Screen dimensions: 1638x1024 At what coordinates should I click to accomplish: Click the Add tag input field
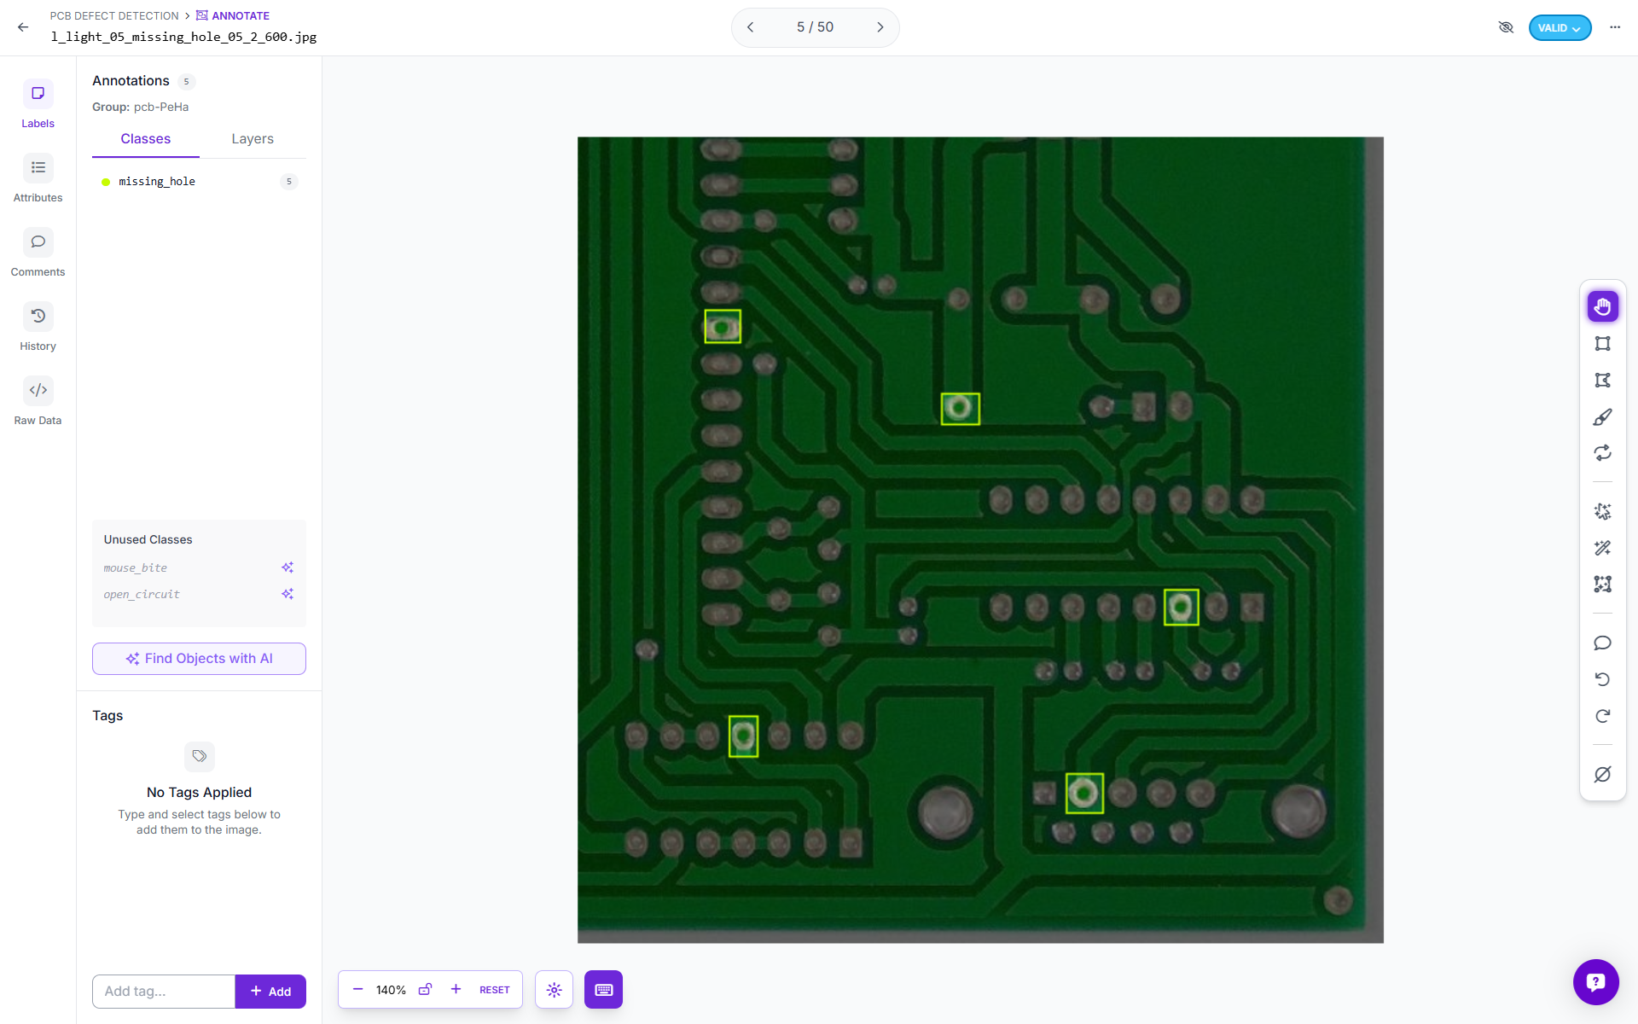(164, 992)
